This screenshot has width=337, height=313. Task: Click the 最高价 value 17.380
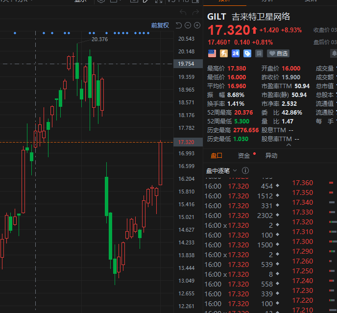point(237,69)
